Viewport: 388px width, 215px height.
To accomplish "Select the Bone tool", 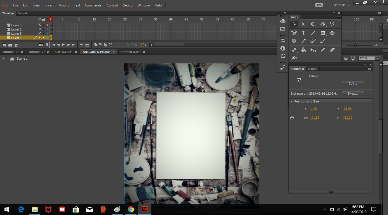I will pyautogui.click(x=294, y=50).
